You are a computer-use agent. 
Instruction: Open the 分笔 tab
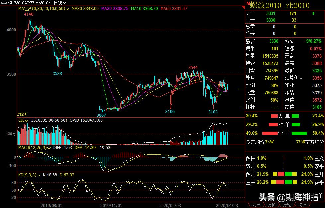[x=287, y=205]
